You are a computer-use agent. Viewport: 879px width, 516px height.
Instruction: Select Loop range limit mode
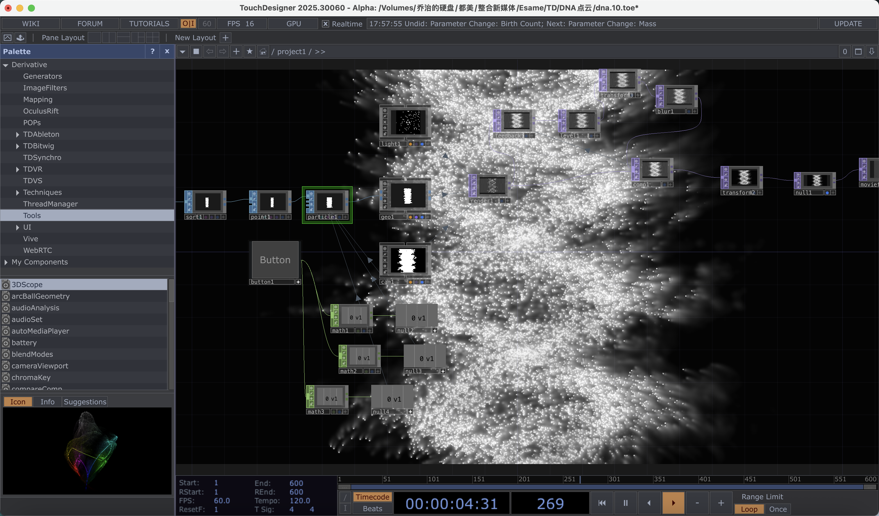click(x=749, y=509)
